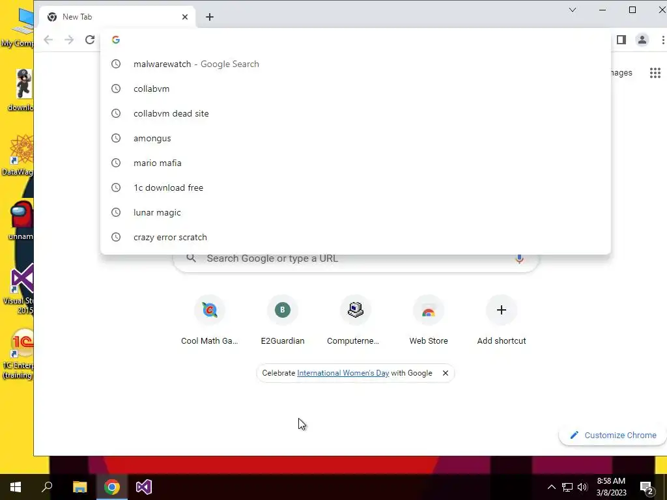
Task: Open File Explorer from the taskbar
Action: click(79, 487)
